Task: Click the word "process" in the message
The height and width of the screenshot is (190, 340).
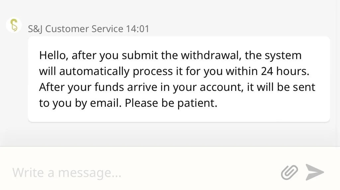Action: click(153, 71)
